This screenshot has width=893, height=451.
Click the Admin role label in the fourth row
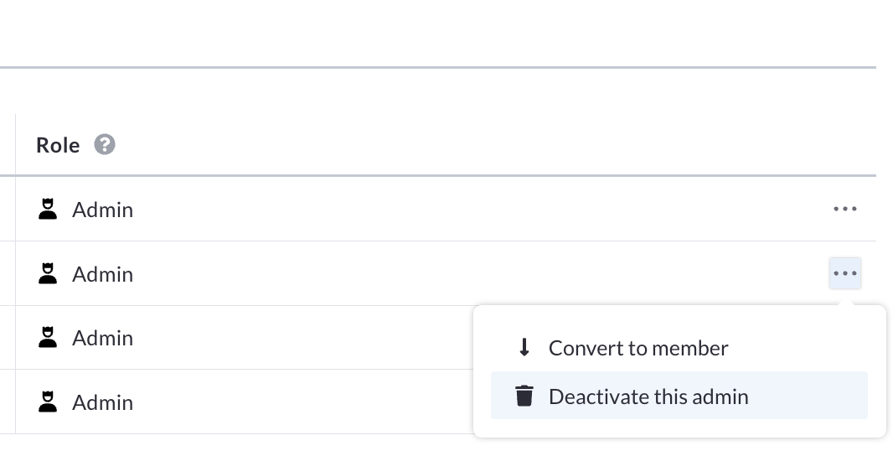[x=102, y=402]
